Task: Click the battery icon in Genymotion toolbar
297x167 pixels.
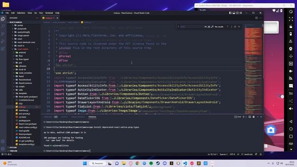Action: 291,34
